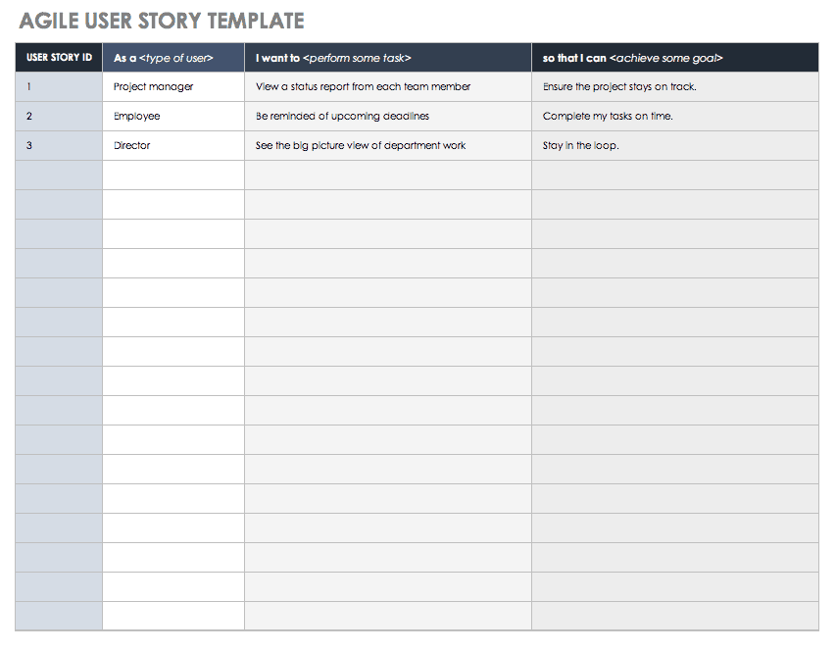Click the empty ID cell below 3
The image size is (836, 651).
[x=59, y=175]
